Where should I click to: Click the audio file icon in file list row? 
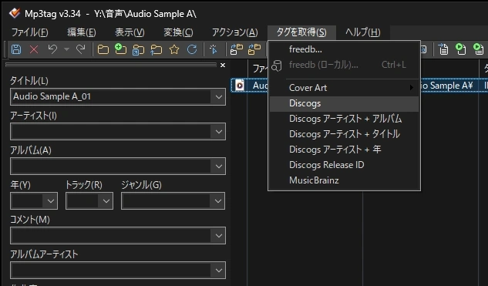[240, 86]
